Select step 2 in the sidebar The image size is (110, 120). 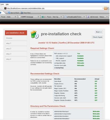pos(16,49)
